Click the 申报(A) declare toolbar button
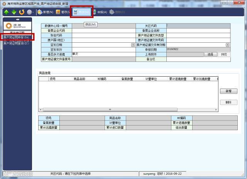 pyautogui.click(x=100, y=12)
